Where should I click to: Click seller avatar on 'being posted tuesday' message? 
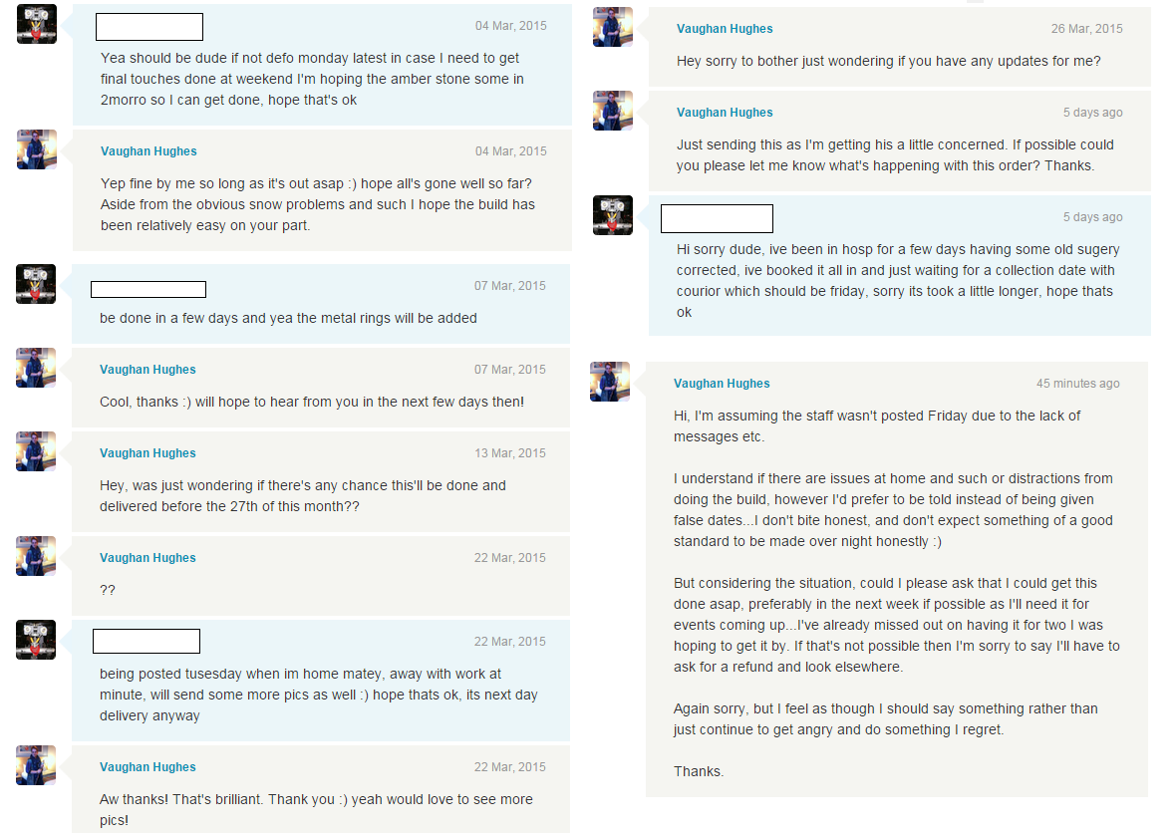pyautogui.click(x=36, y=640)
